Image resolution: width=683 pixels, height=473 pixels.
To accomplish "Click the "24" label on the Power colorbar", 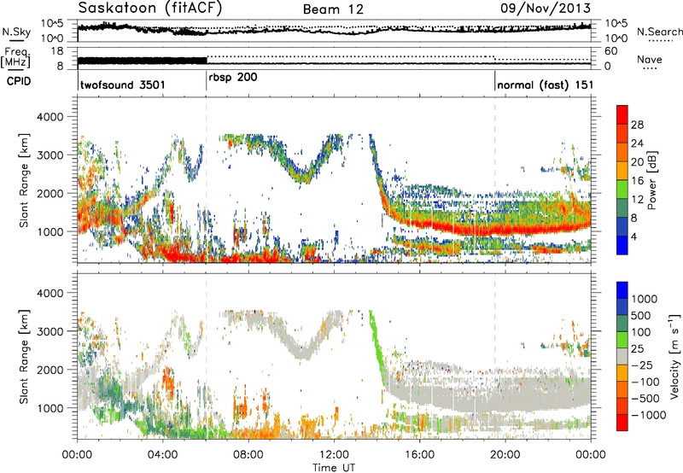I will tap(637, 143).
